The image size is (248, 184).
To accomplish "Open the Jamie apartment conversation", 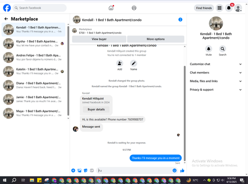I will click(34, 99).
